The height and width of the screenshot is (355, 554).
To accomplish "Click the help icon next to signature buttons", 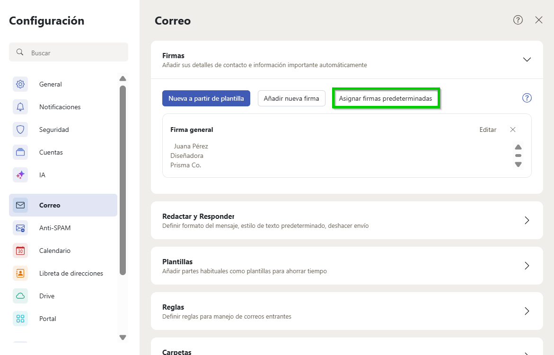I will (x=527, y=98).
